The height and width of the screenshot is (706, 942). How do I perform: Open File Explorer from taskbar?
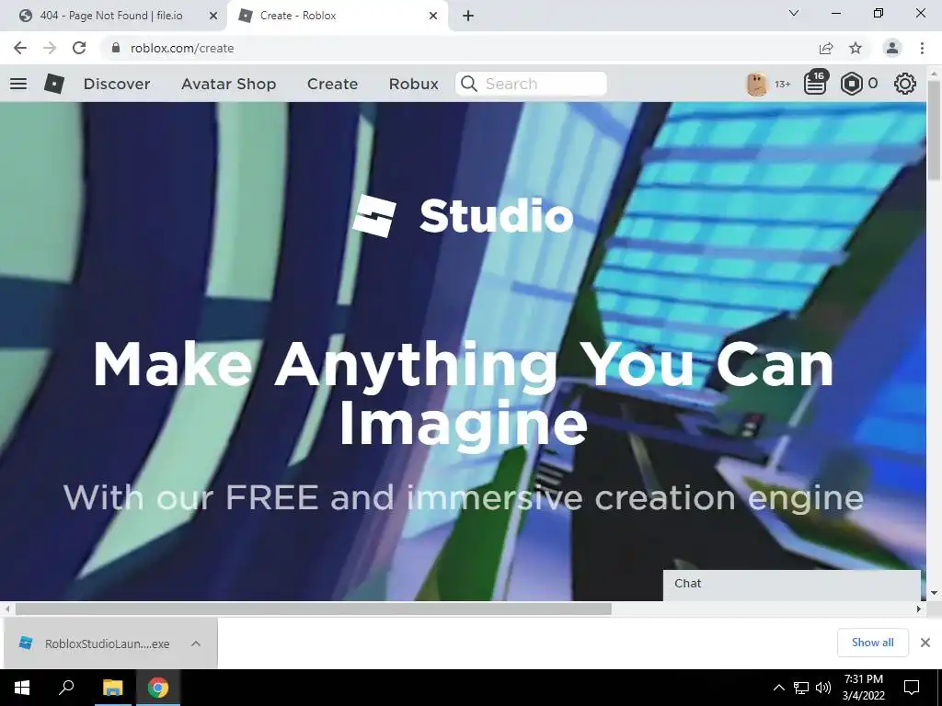112,688
